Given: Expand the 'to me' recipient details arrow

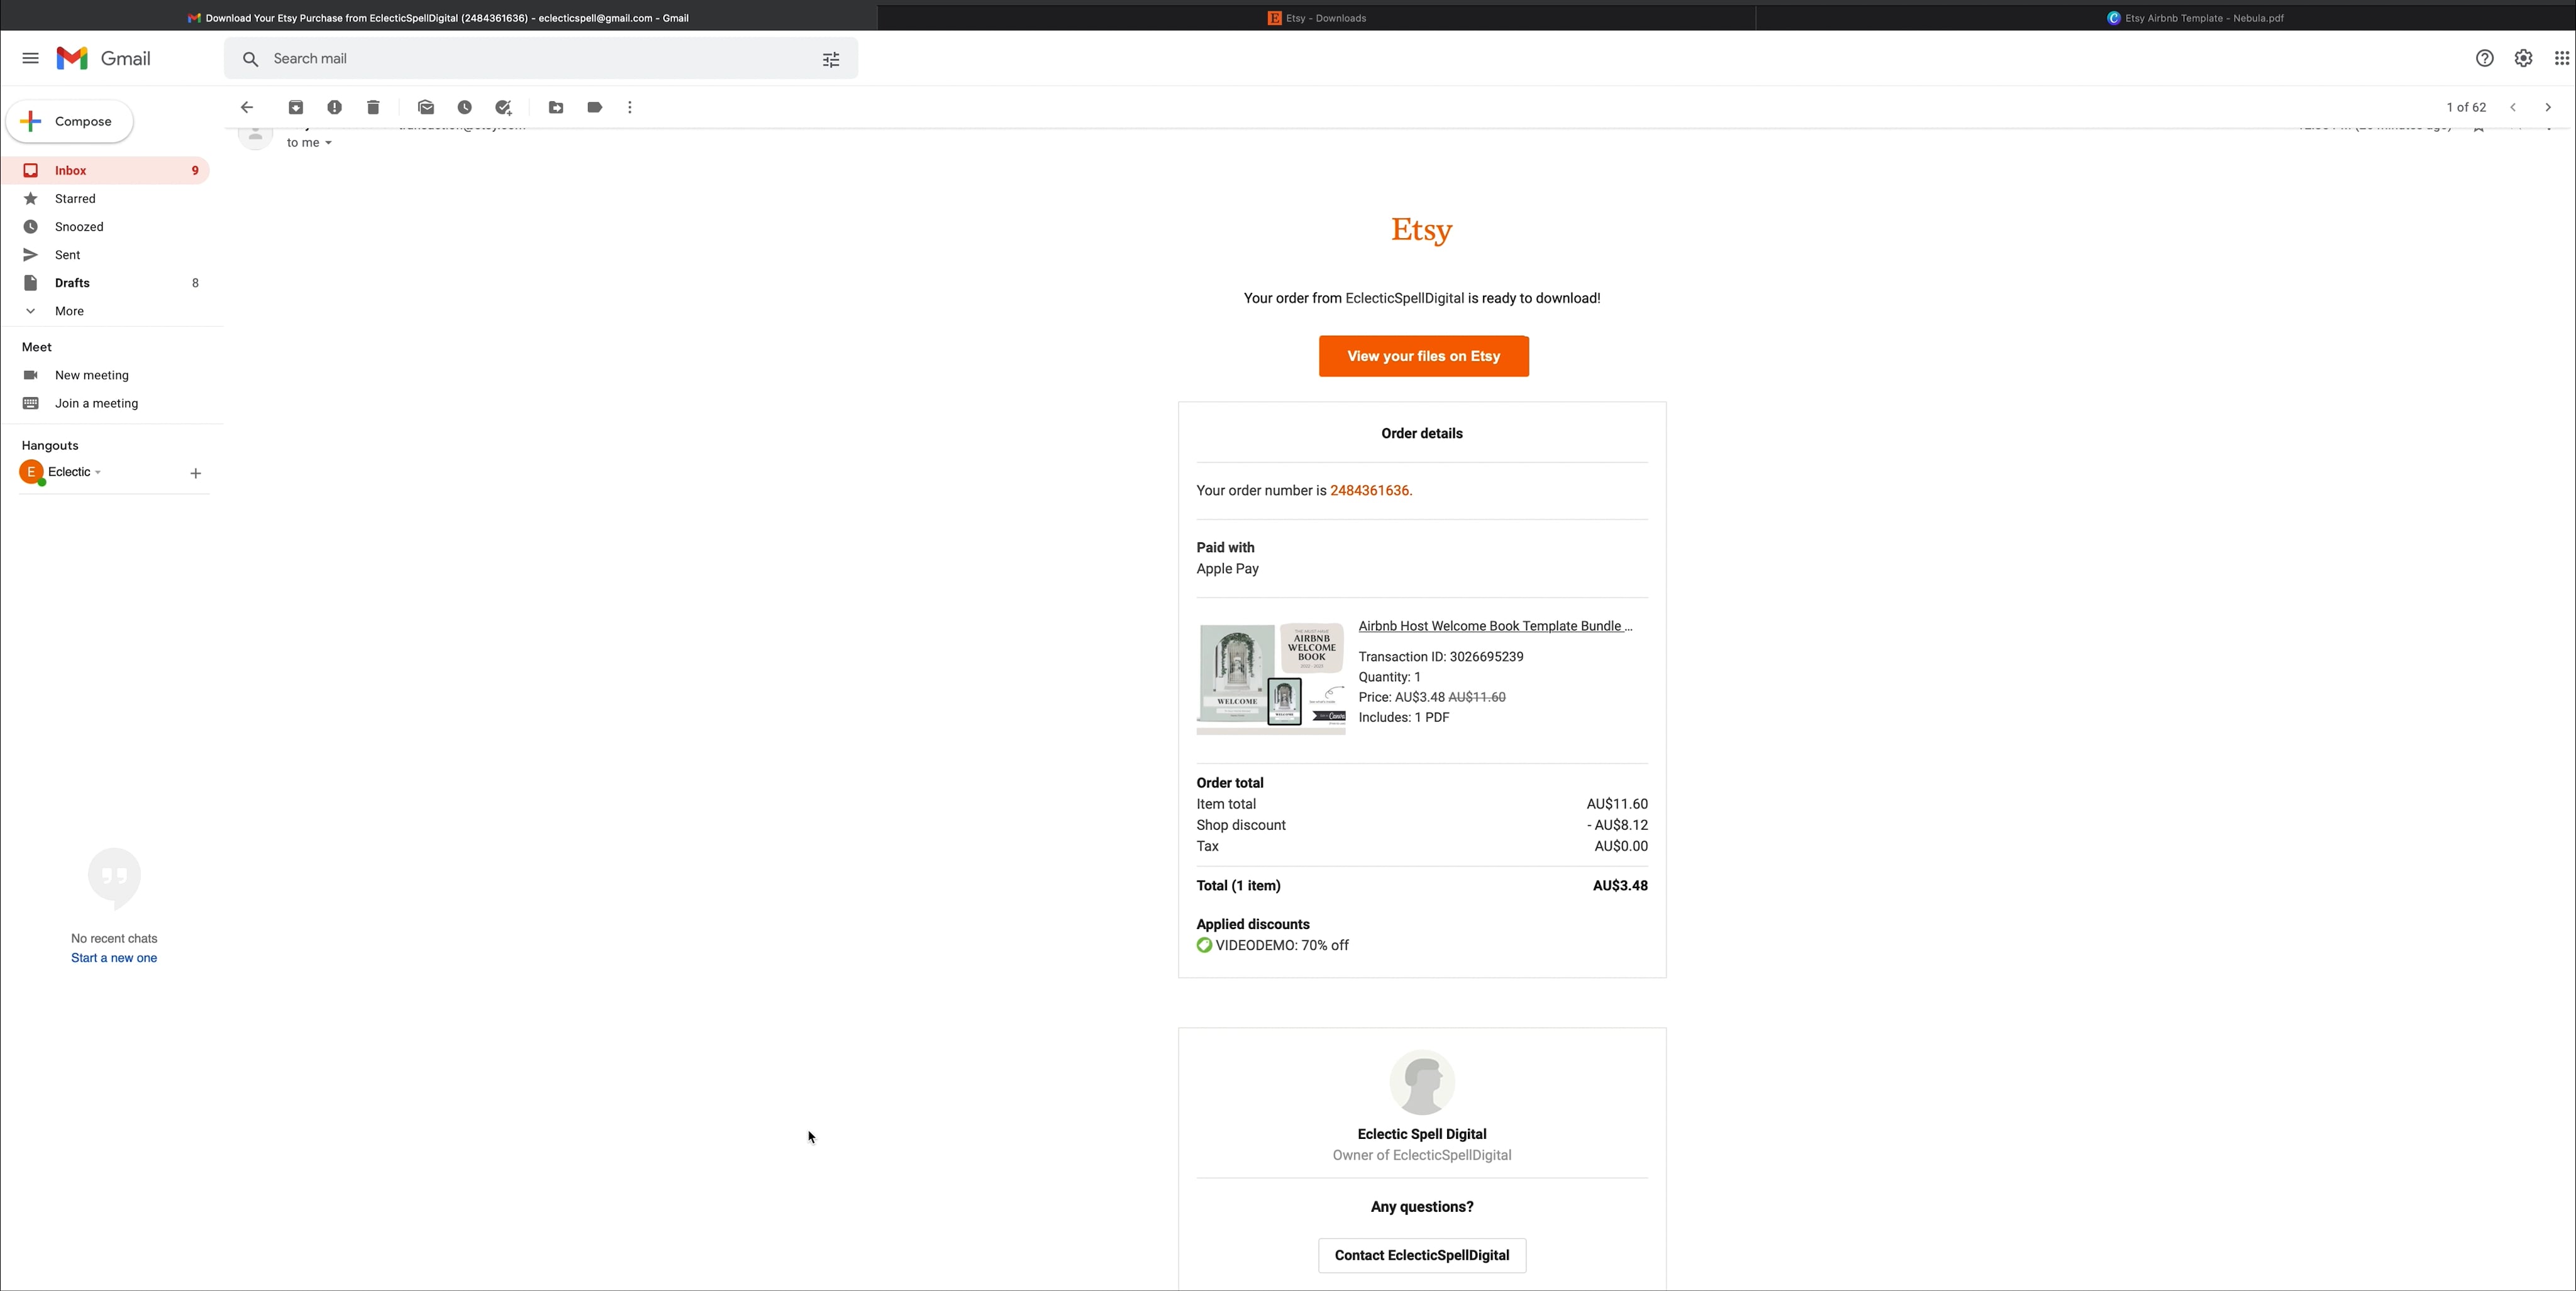Looking at the screenshot, I should [x=328, y=143].
